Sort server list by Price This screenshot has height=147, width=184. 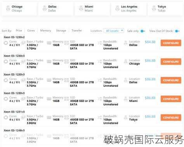coord(19,31)
